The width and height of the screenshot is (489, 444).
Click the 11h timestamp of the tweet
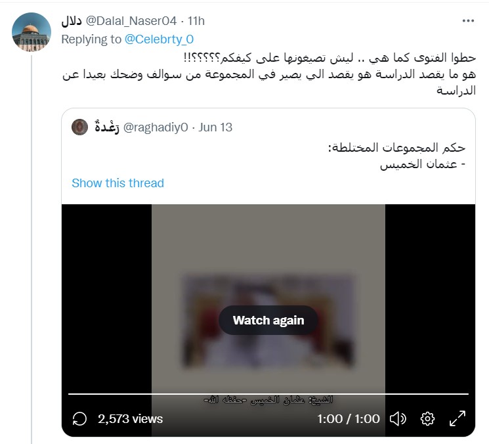click(x=196, y=21)
